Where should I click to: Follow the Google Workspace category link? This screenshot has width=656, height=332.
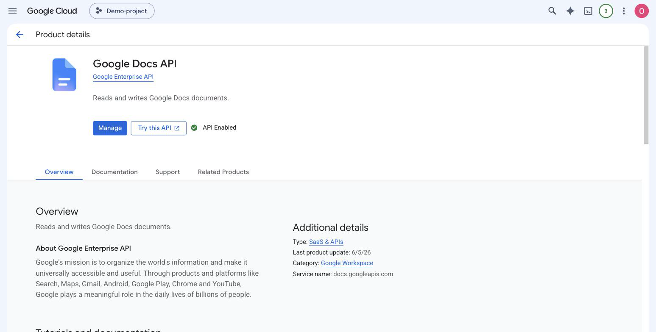coord(347,263)
